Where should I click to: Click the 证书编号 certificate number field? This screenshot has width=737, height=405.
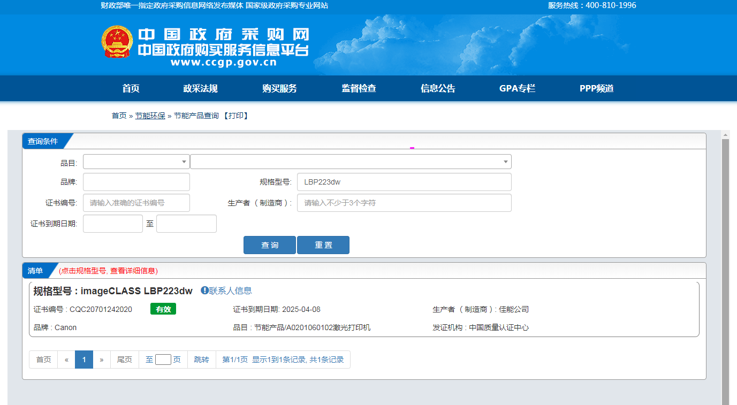(x=136, y=203)
